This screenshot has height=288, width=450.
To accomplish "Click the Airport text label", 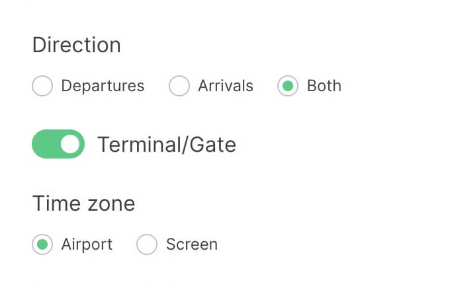I will 87,244.
